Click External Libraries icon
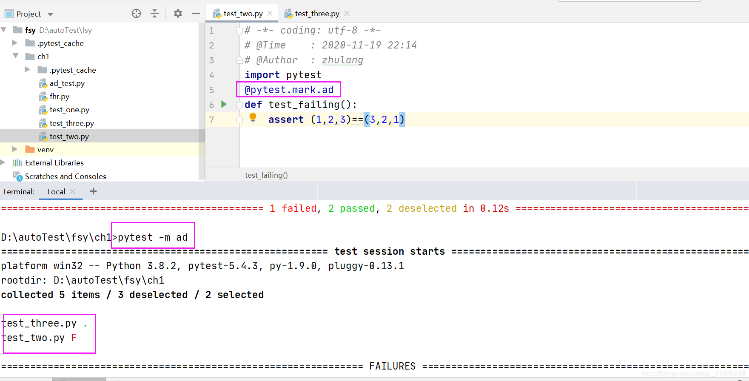749x381 pixels. tap(17, 162)
